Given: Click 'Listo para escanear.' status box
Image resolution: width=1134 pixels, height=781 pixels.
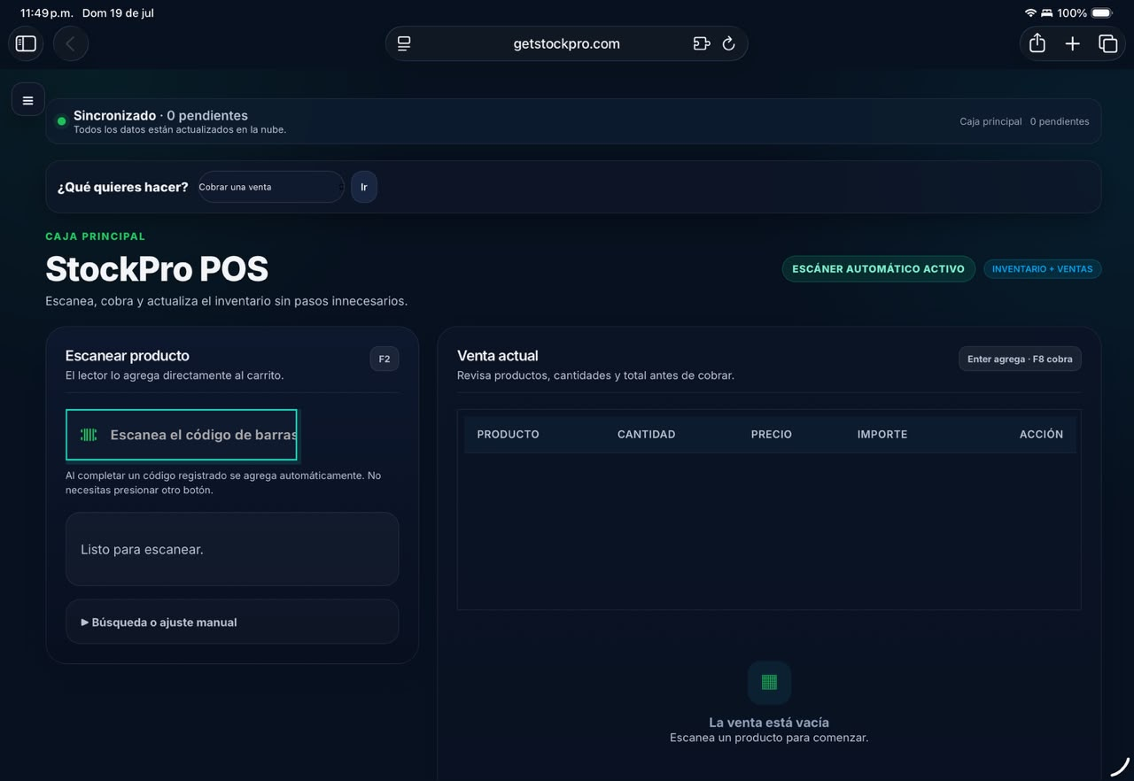Looking at the screenshot, I should [232, 549].
